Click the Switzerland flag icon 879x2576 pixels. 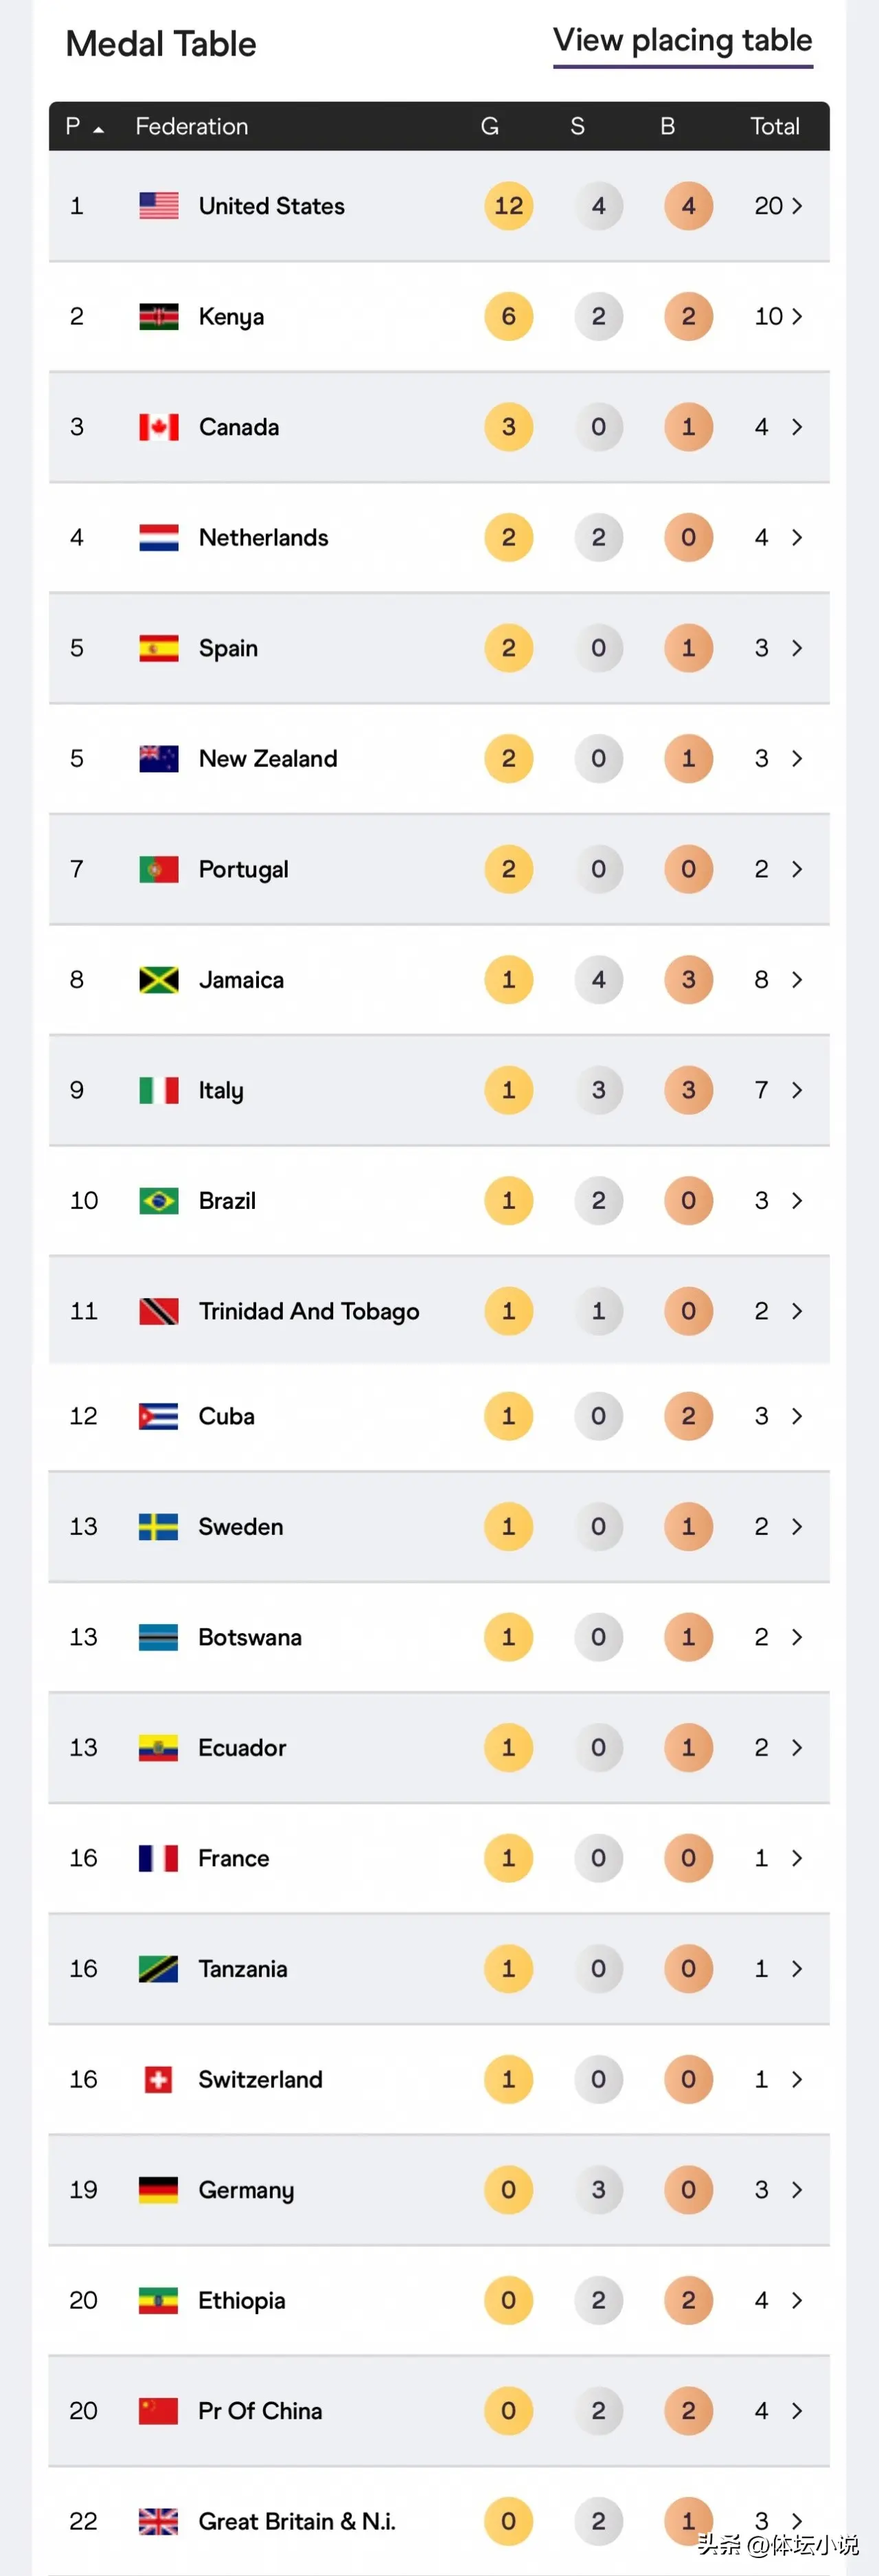pyautogui.click(x=159, y=2079)
